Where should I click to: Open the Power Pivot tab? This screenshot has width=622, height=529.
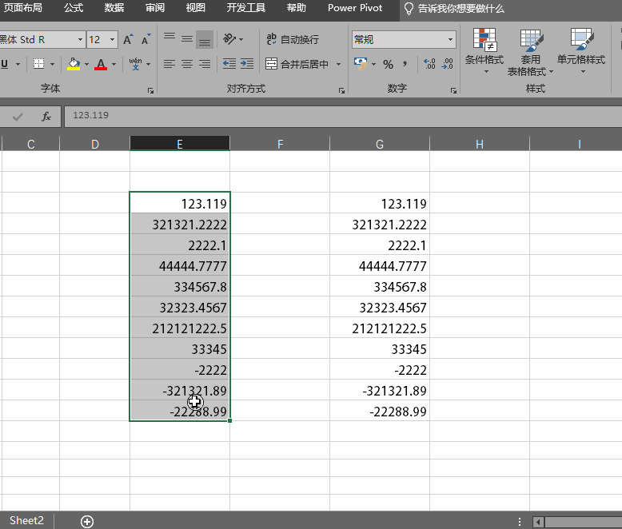click(x=355, y=8)
